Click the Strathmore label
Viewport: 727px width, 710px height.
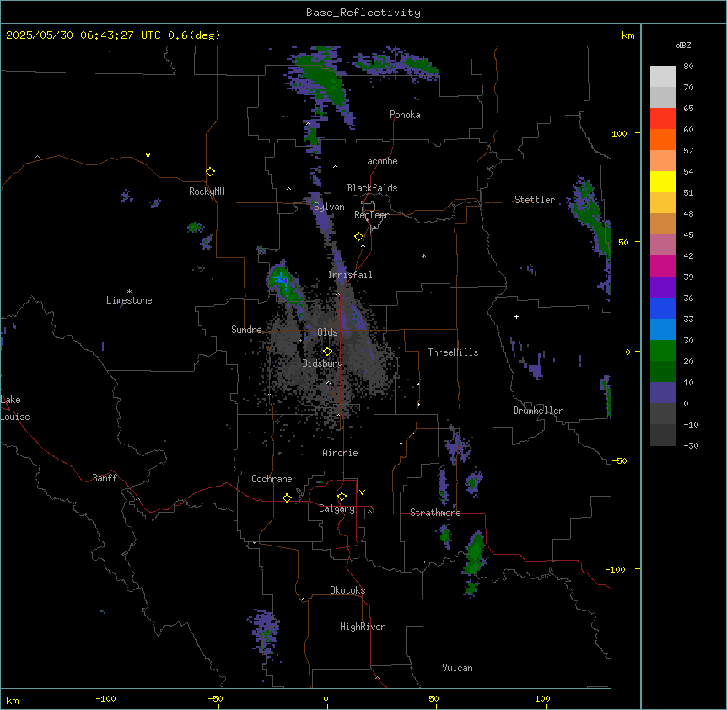[435, 513]
